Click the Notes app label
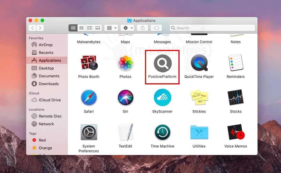Image resolution: width=281 pixels, height=173 pixels. click(236, 42)
